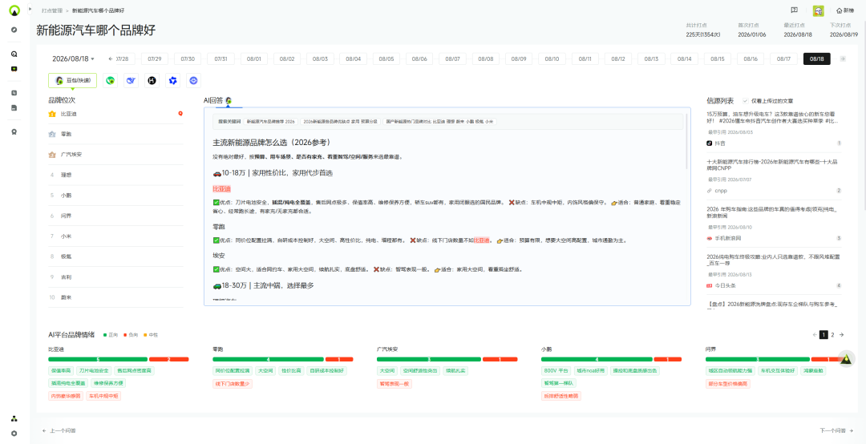Switch to the black K Kimi icon

[x=152, y=81]
